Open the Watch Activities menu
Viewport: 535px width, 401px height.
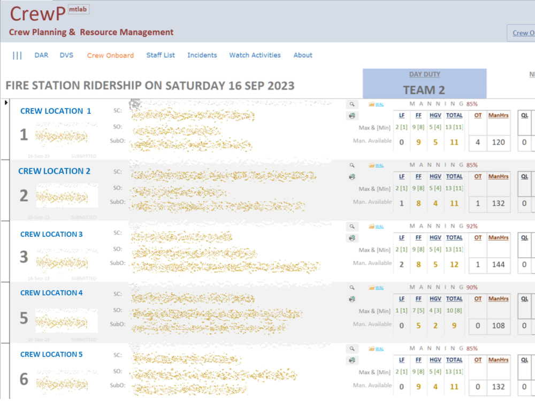pos(255,55)
